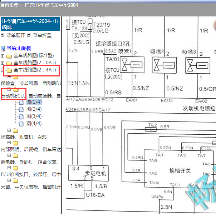Expand the 全车线路图(2．0AT) tree node
The height and width of the screenshot is (214, 216).
tap(3, 63)
